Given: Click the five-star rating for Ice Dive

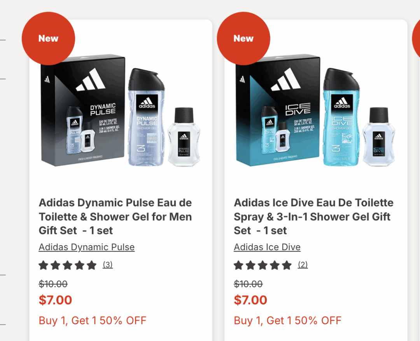Looking at the screenshot, I should click(262, 265).
